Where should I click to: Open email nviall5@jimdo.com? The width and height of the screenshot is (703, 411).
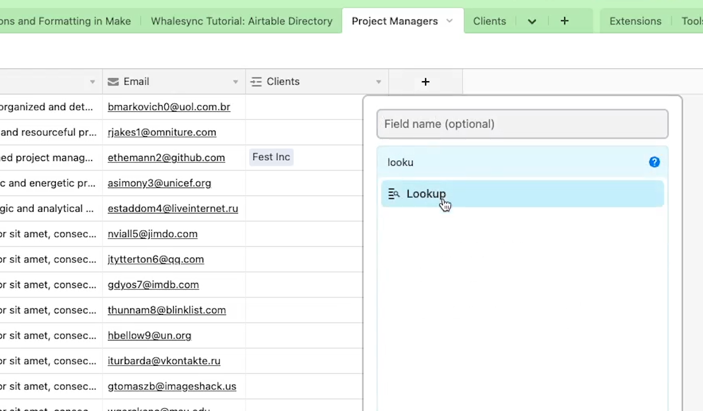[x=152, y=233]
